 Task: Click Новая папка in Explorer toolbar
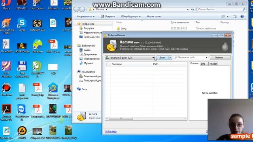click(x=154, y=17)
